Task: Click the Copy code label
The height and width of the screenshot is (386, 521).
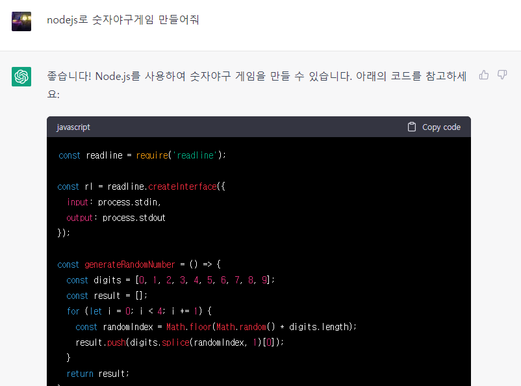Action: (441, 127)
